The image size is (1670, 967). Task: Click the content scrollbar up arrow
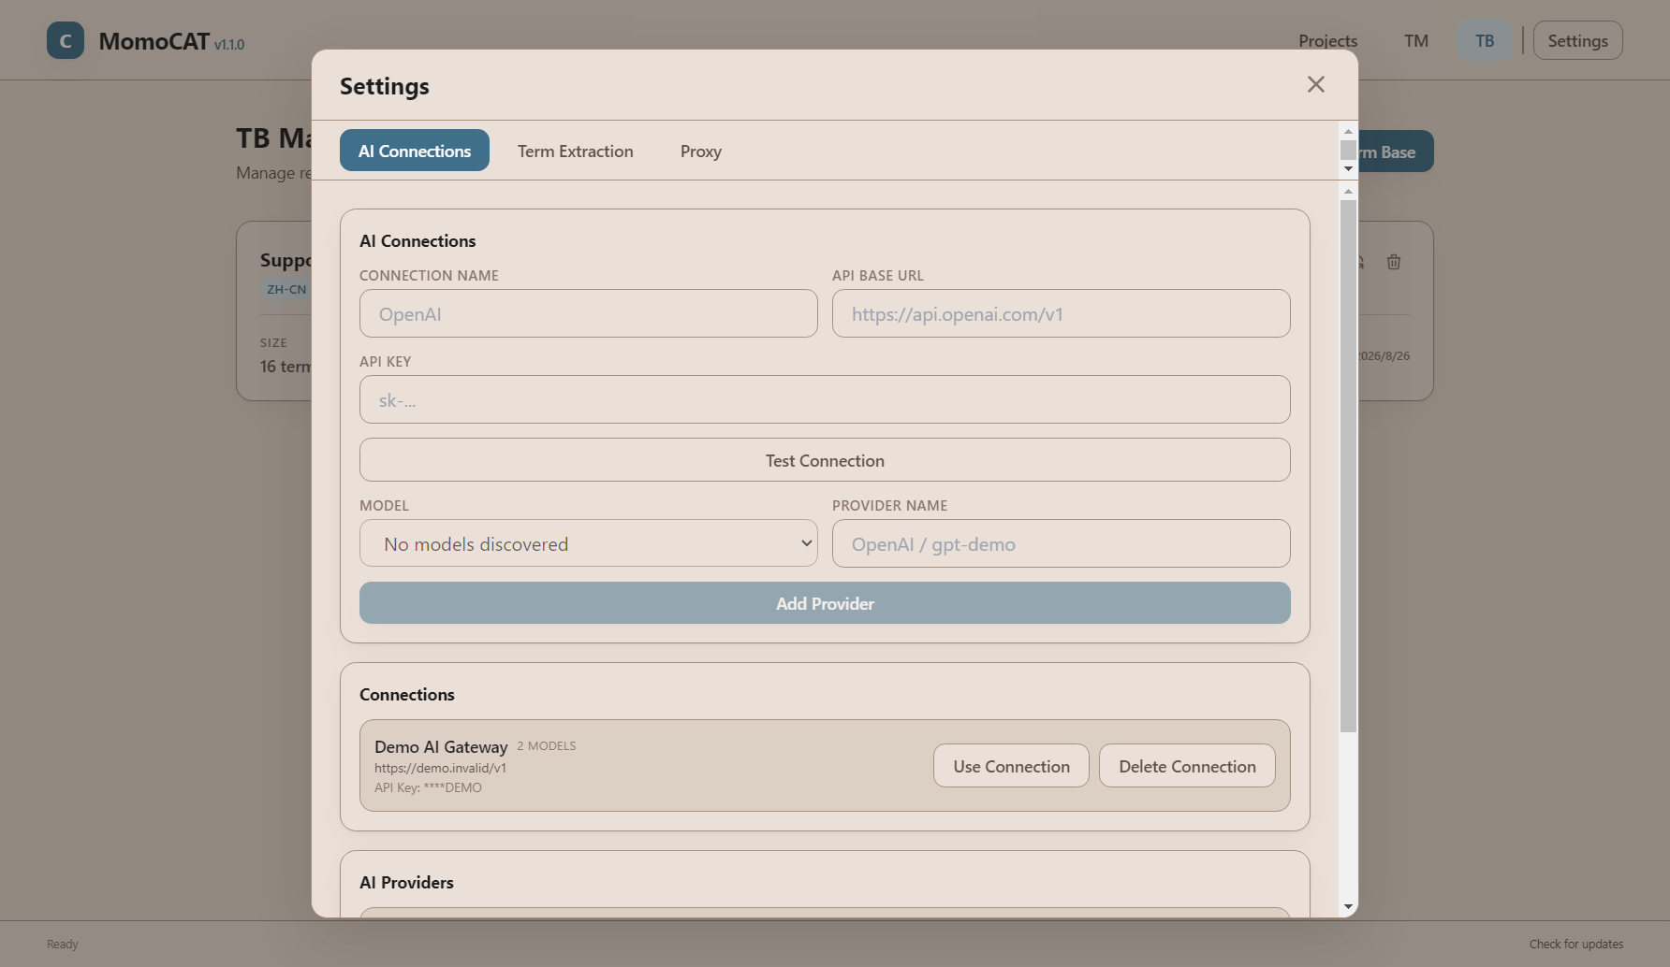tap(1348, 192)
